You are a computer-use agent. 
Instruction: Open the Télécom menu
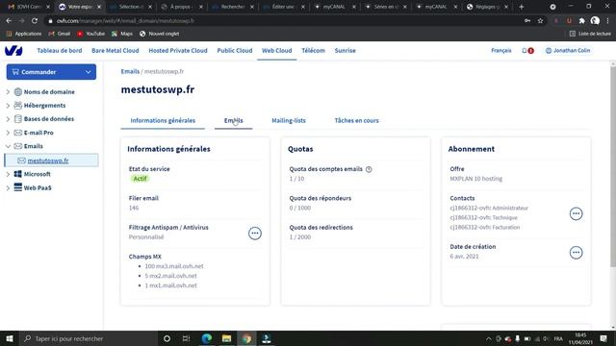pos(313,51)
